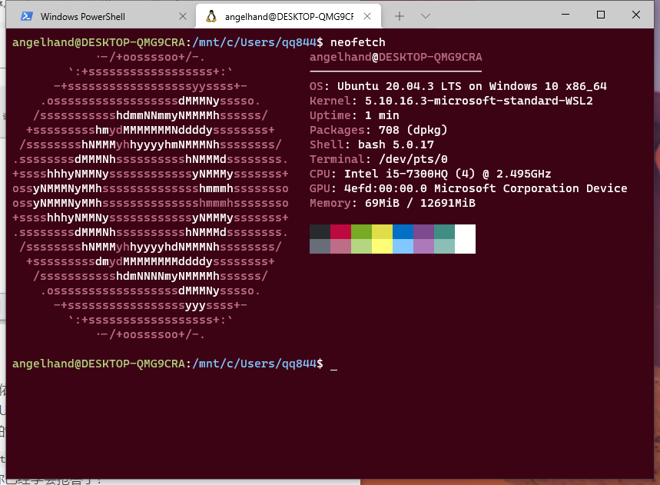Close the Windows Terminal window
The image size is (660, 485).
pyautogui.click(x=636, y=15)
